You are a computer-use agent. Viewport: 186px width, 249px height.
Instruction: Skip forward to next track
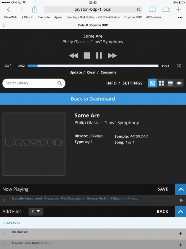coord(112,56)
